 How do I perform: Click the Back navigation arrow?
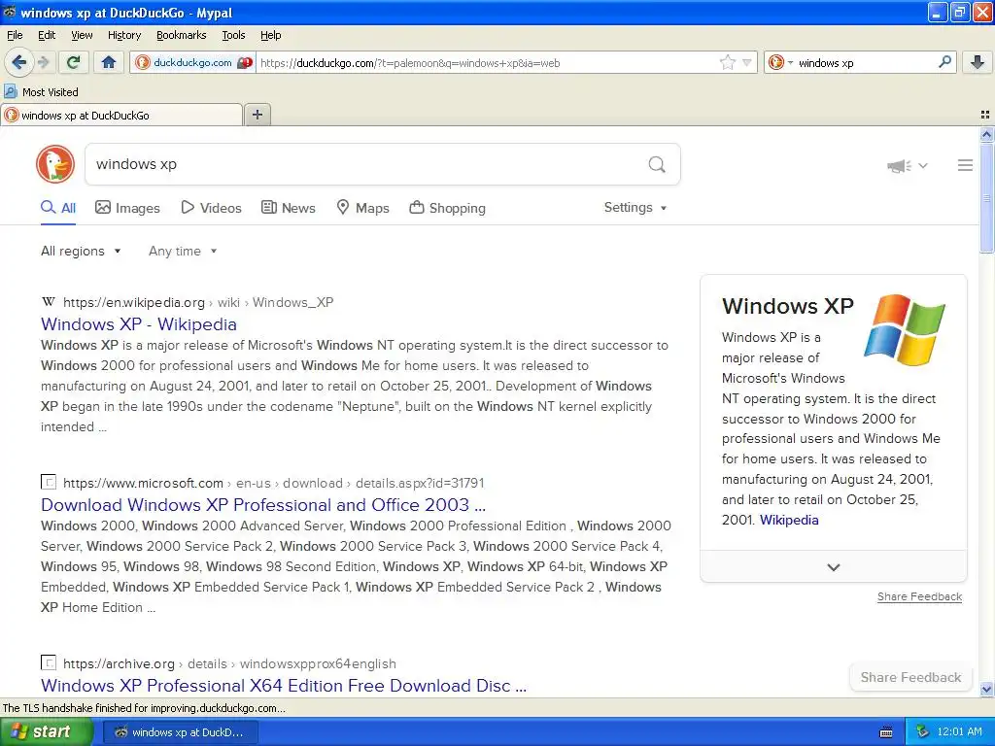tap(19, 62)
